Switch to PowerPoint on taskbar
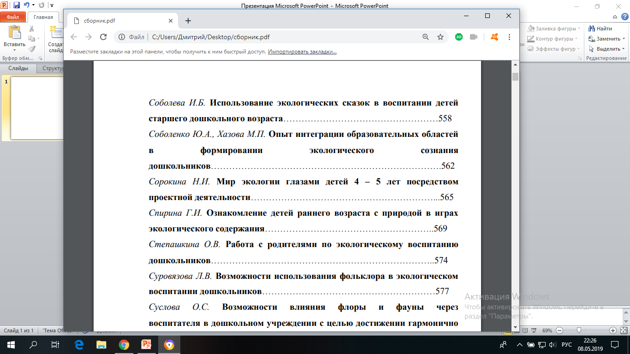 tap(146, 344)
